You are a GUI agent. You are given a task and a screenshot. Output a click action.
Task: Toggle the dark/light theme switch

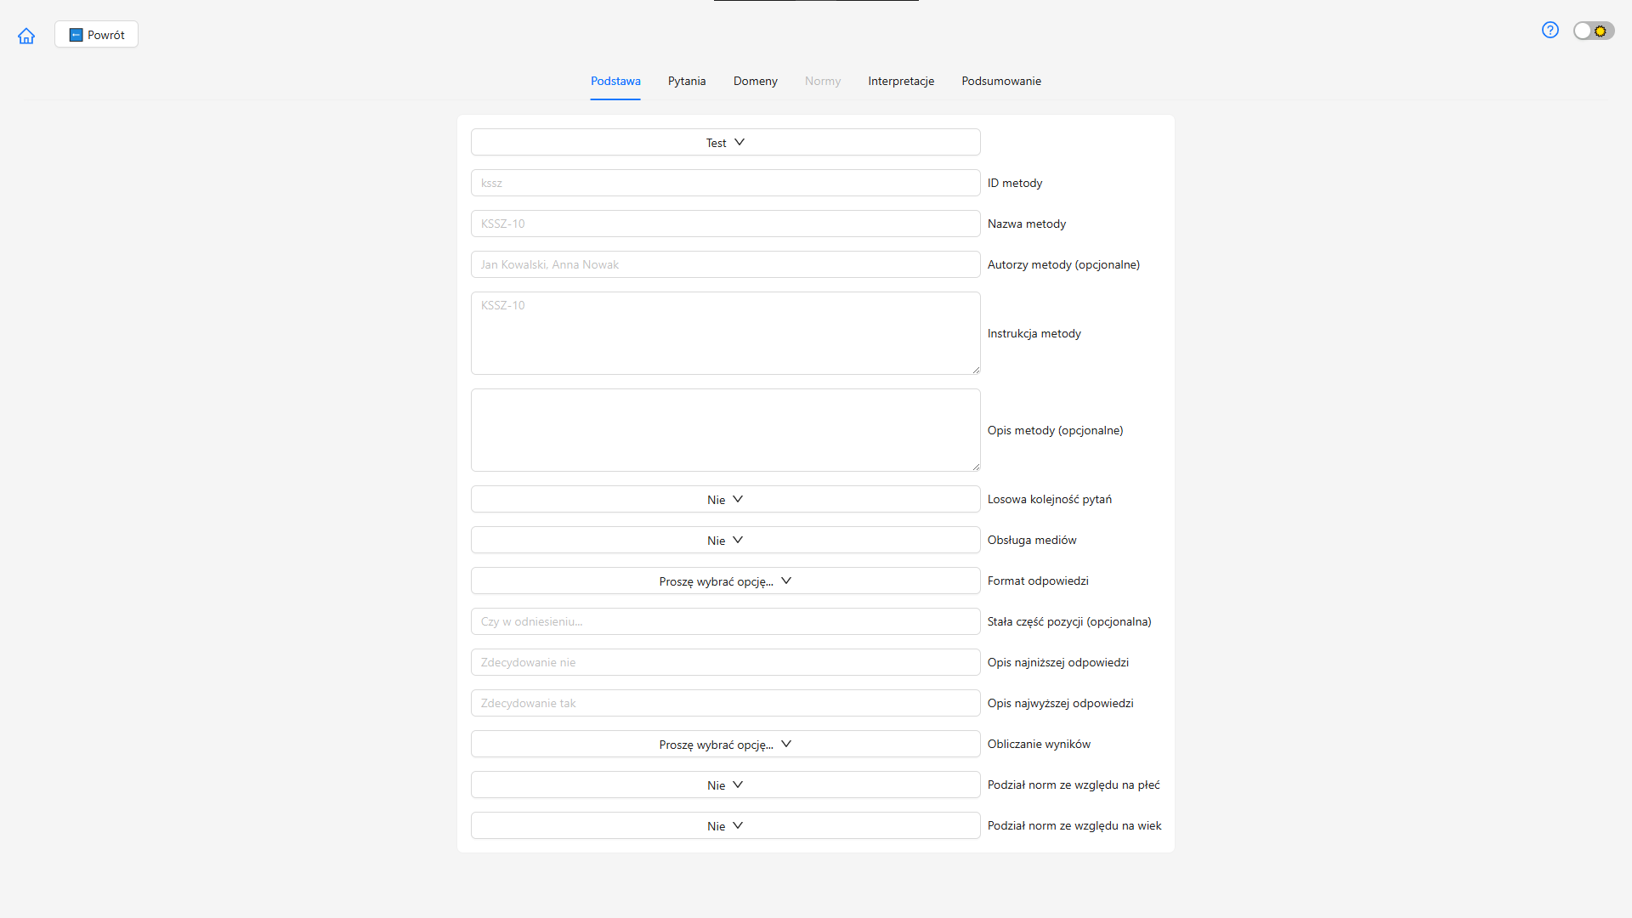pyautogui.click(x=1594, y=31)
